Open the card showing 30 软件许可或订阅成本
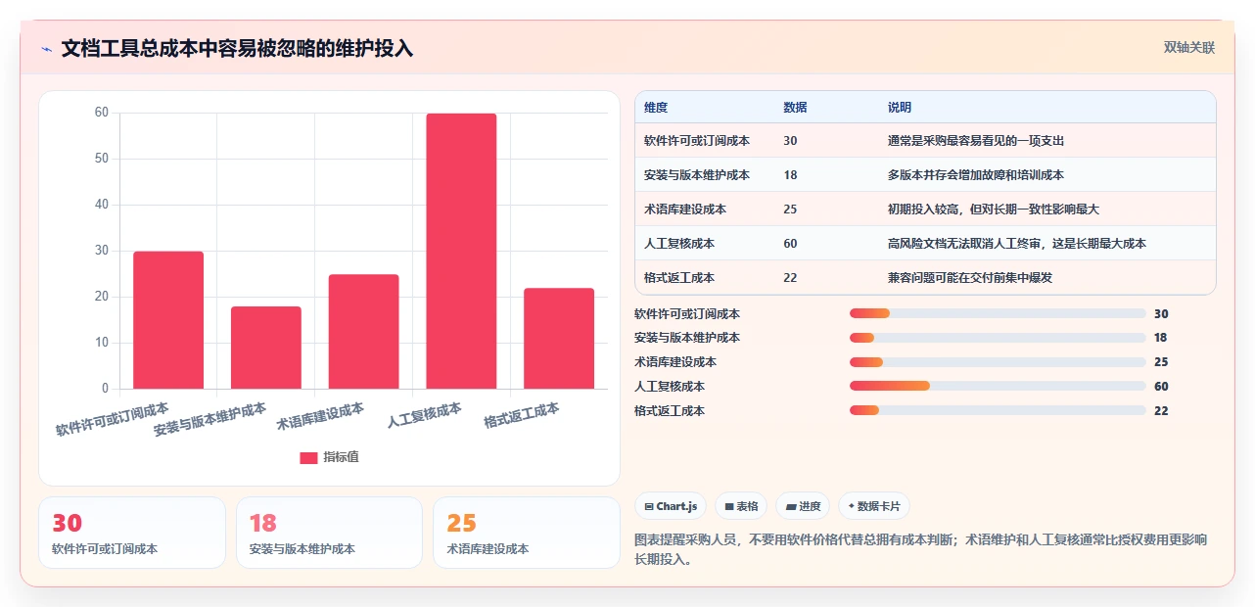Screen dimensions: 1255x607 [x=132, y=533]
